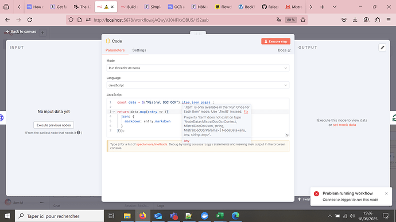
Task: Open the extensions puzzle icon
Action: click(x=377, y=20)
